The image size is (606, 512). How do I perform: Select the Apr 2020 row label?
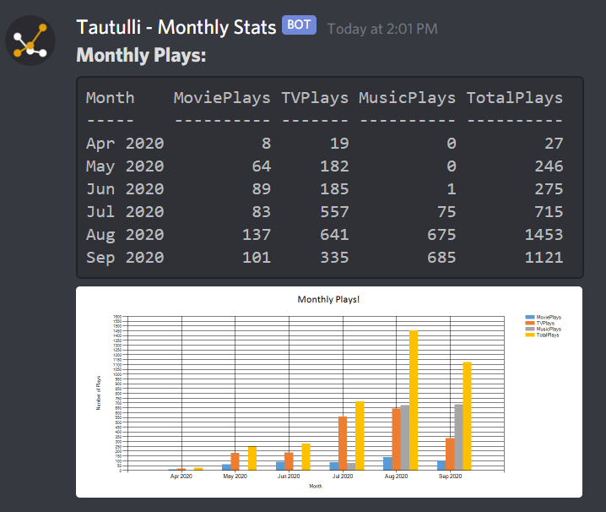125,144
